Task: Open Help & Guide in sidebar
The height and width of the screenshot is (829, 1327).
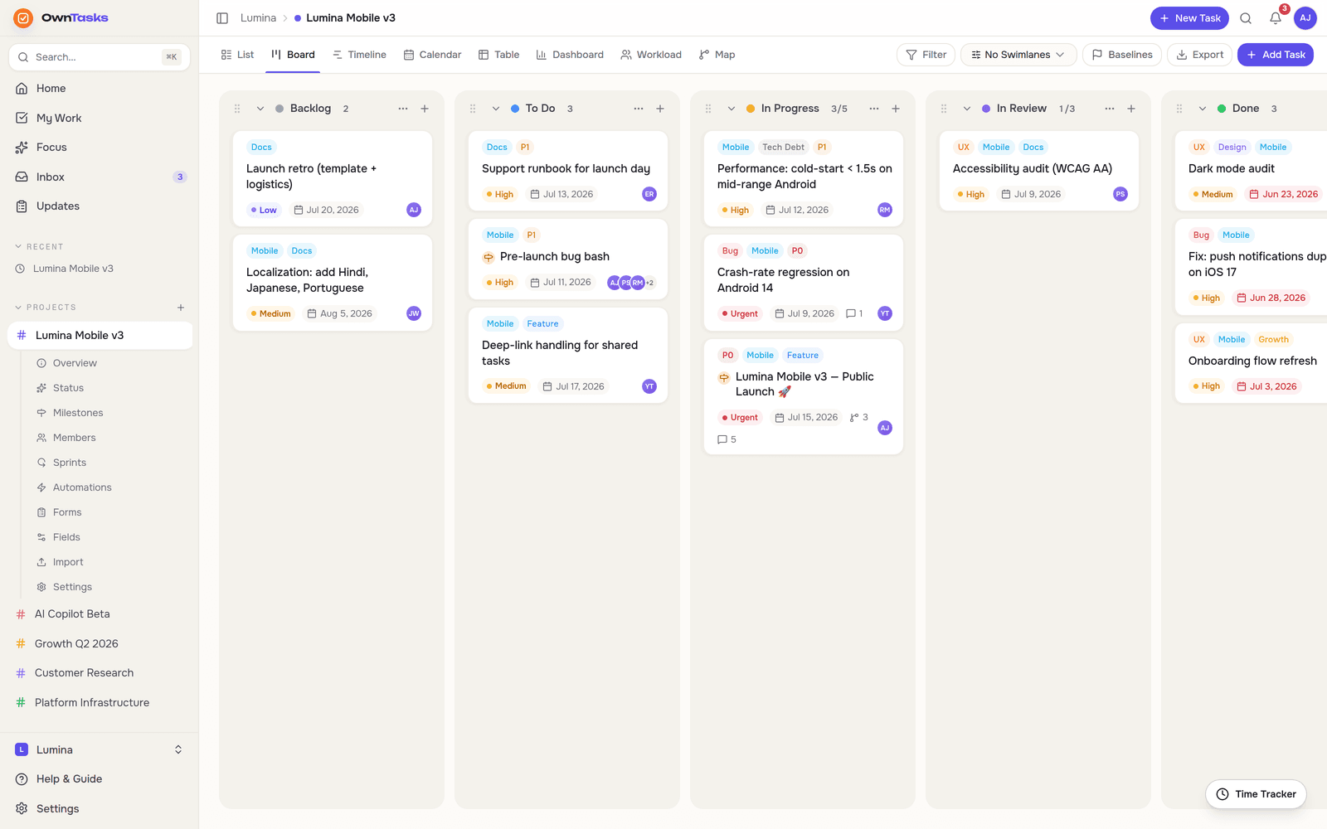Action: 100,779
